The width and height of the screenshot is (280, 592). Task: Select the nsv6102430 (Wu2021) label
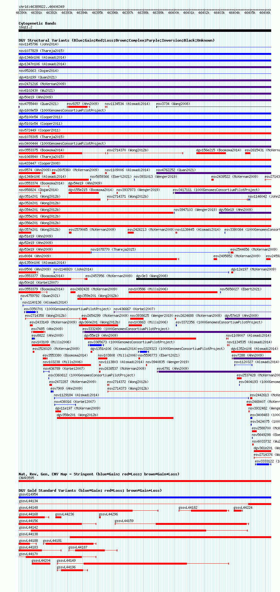coord(36,90)
